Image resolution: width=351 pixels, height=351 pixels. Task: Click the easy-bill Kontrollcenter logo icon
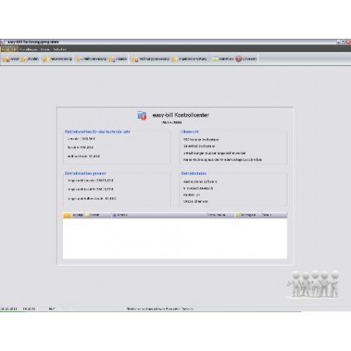click(x=142, y=116)
